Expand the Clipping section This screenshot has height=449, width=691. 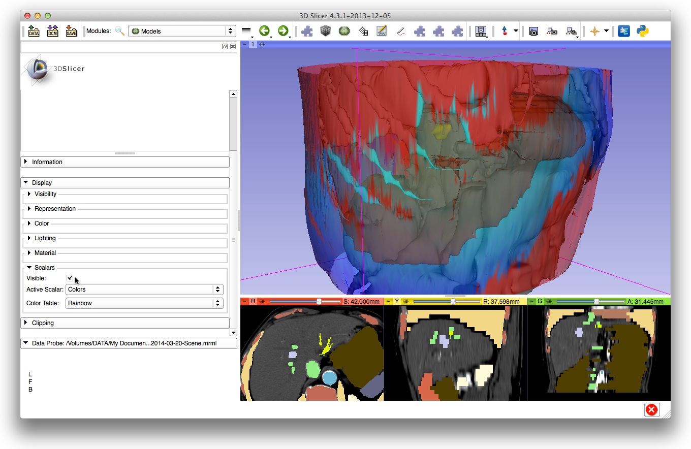(43, 323)
